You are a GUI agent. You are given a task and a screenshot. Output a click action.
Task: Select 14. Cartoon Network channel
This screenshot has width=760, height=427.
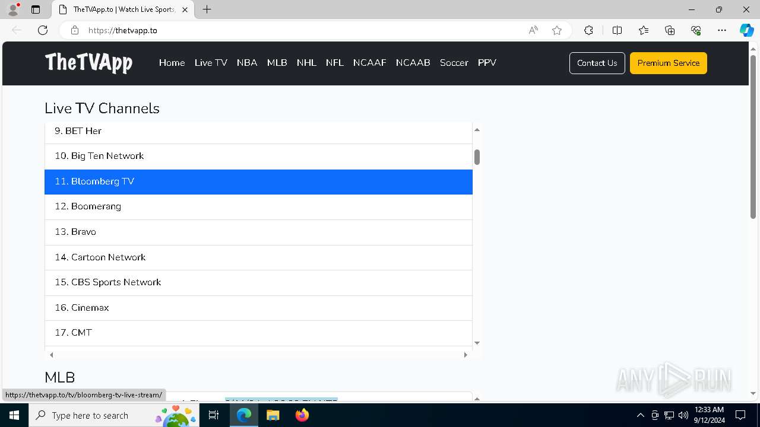[258, 257]
